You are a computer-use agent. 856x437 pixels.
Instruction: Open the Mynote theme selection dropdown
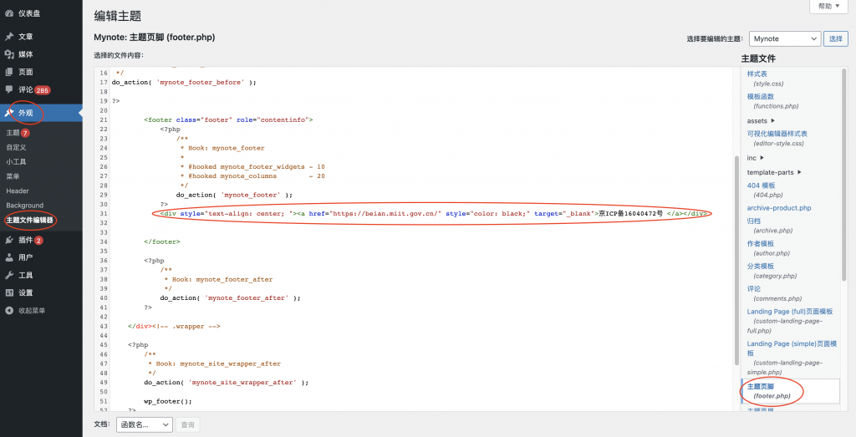(783, 38)
